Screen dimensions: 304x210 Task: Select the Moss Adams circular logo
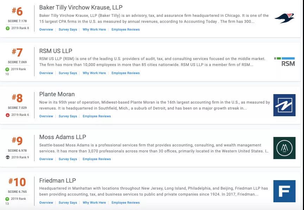point(284,148)
